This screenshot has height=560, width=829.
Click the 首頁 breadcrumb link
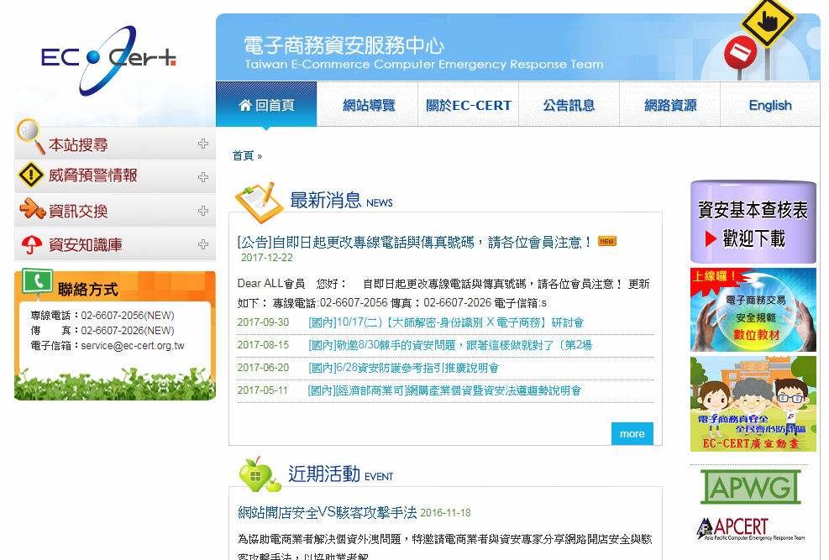[x=244, y=156]
